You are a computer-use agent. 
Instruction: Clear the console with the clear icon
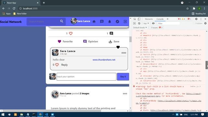tap(139, 23)
